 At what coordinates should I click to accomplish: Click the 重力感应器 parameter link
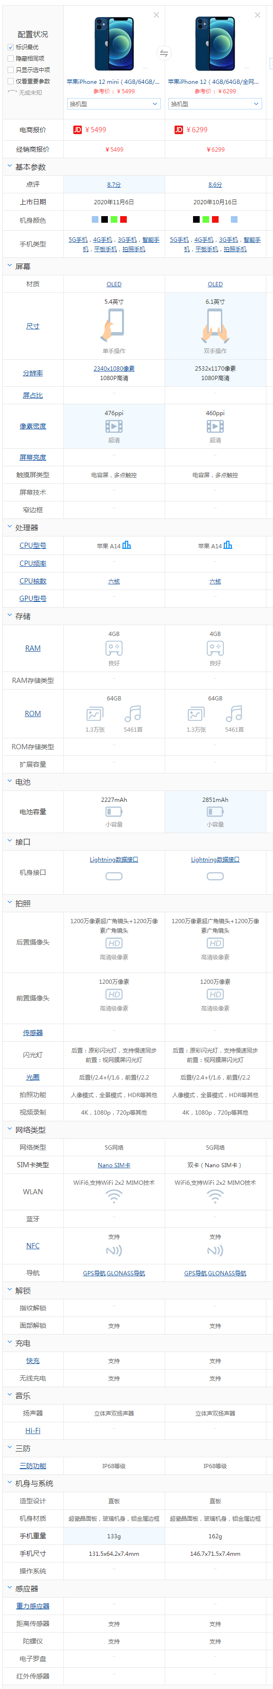tap(33, 1606)
